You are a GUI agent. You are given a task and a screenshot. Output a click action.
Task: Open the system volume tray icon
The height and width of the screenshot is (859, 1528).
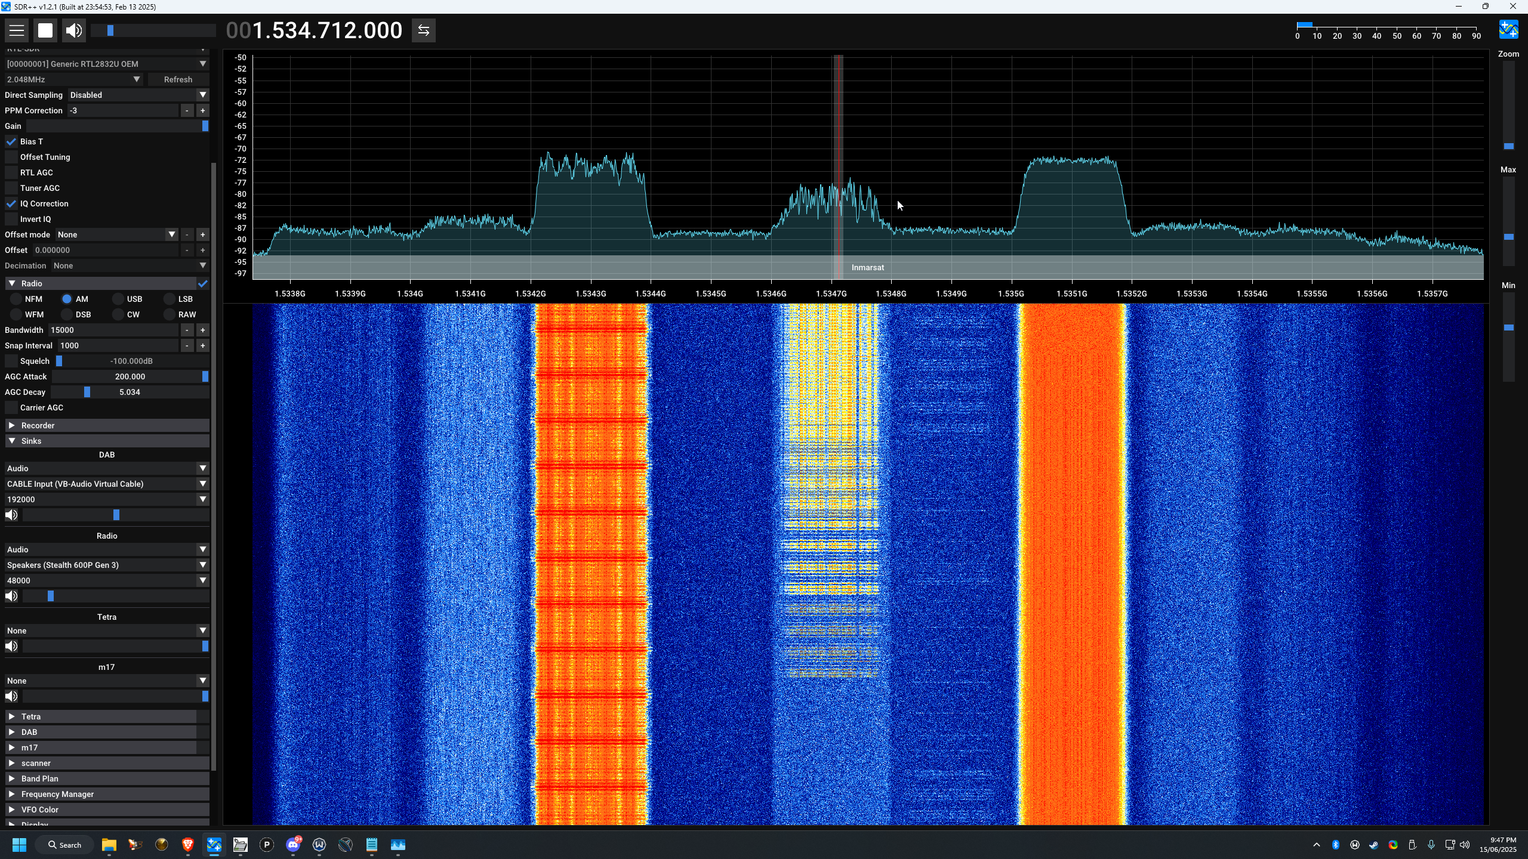click(x=1465, y=845)
